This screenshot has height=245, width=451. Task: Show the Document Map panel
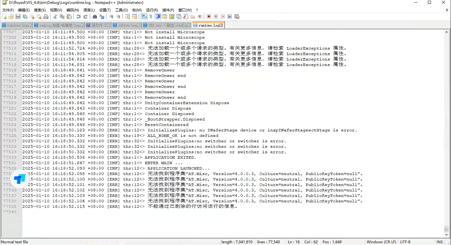point(172,17)
